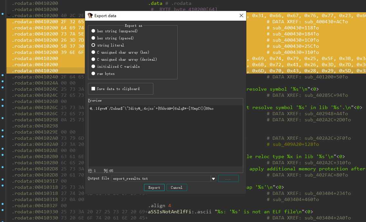Jump to xref sub_402948+A4

(x=326, y=114)
